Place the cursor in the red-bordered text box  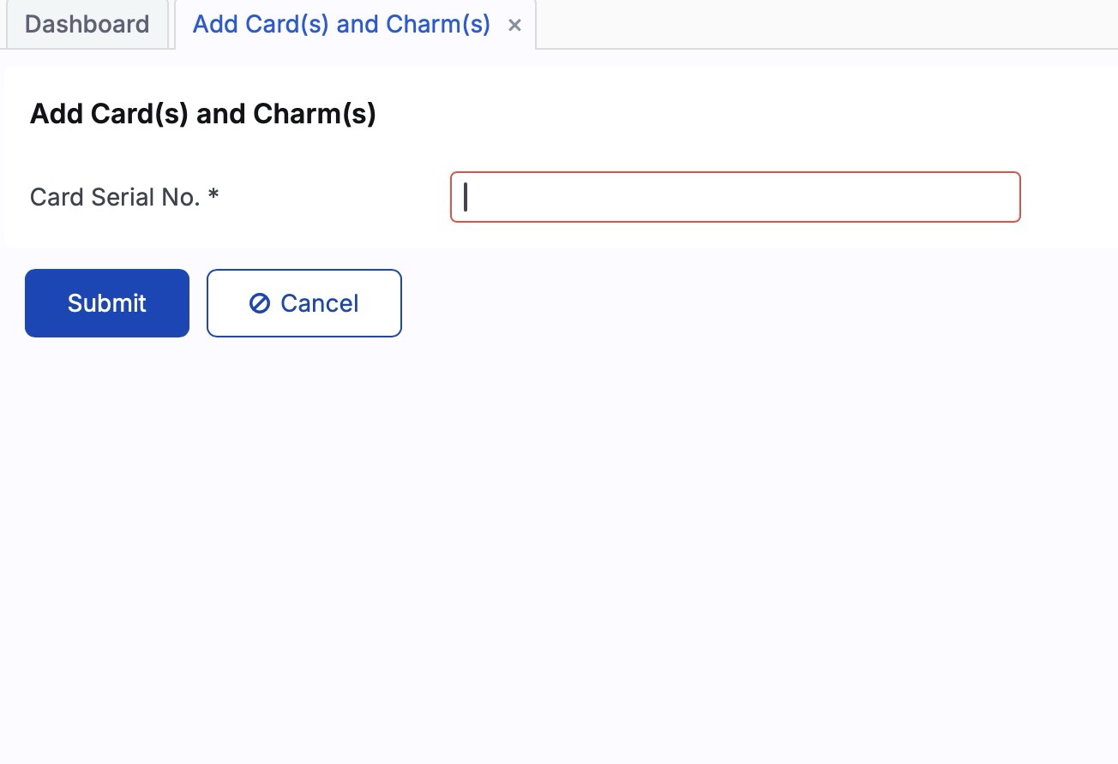tap(735, 197)
